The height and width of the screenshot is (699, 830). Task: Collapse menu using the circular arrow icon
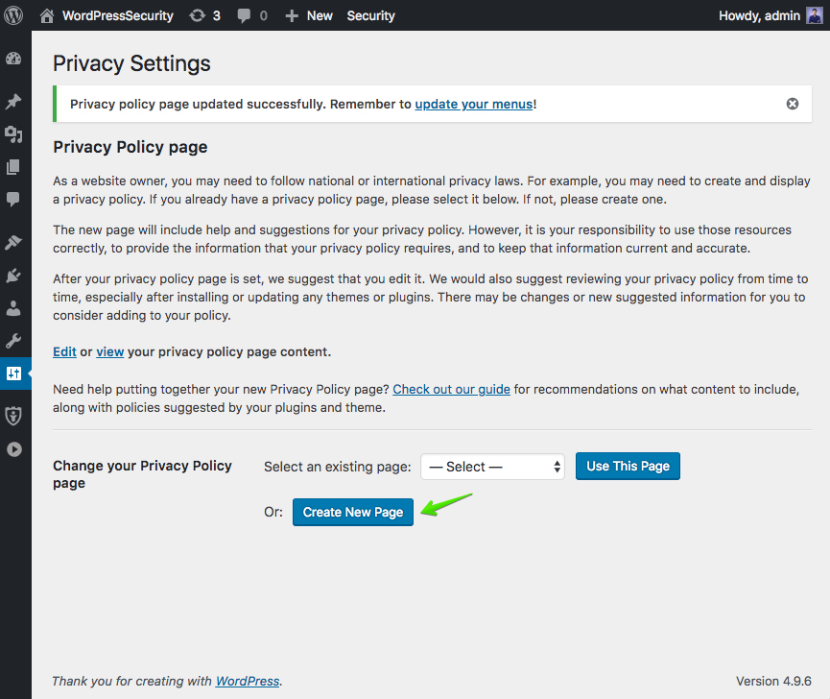pos(14,449)
